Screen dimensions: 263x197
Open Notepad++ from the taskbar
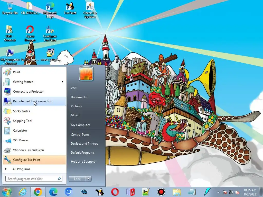tap(146, 192)
